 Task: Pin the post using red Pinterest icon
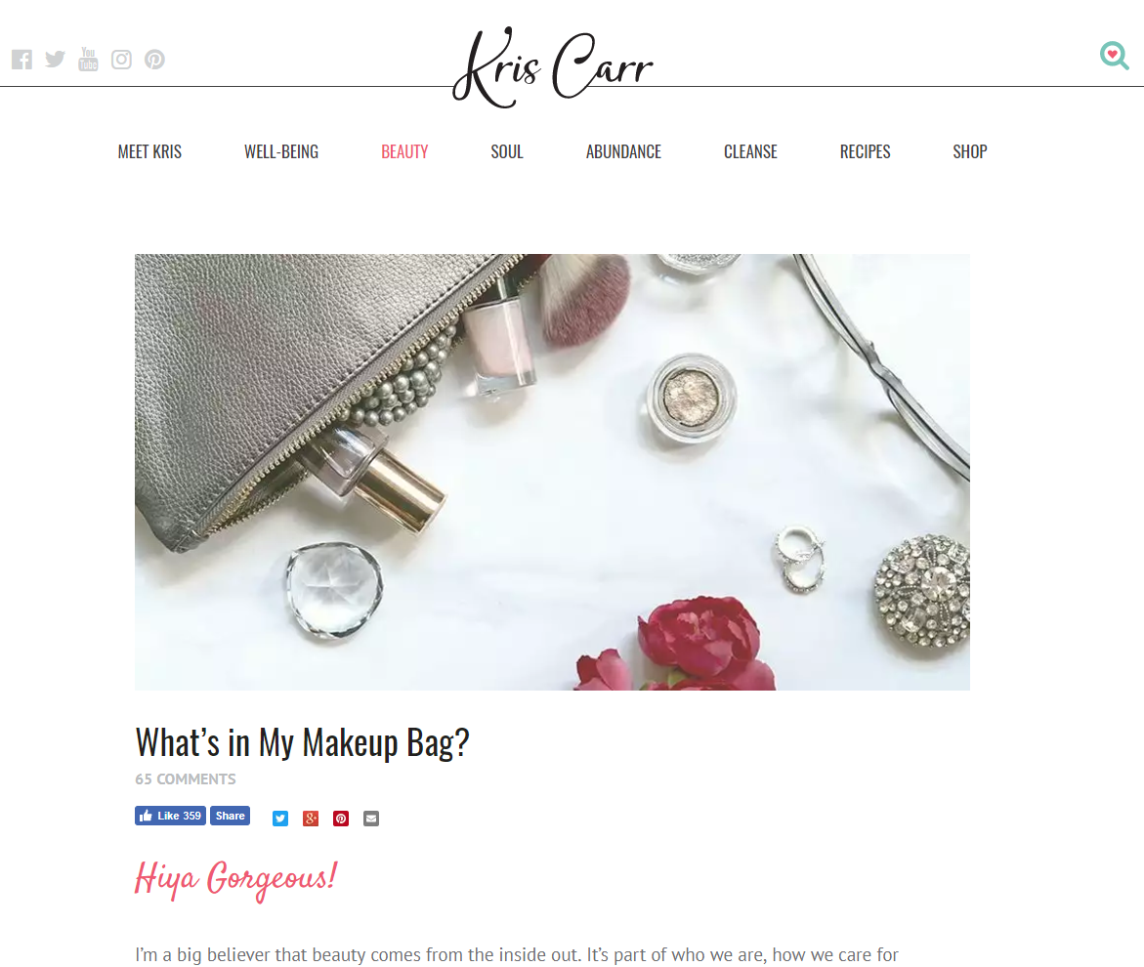(x=341, y=819)
